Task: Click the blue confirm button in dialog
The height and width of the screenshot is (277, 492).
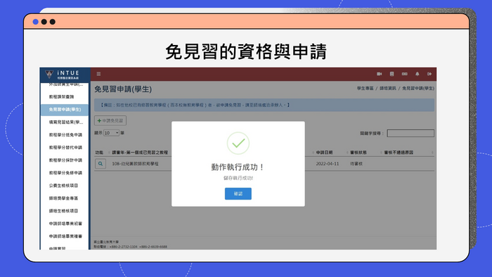Action: click(x=238, y=193)
